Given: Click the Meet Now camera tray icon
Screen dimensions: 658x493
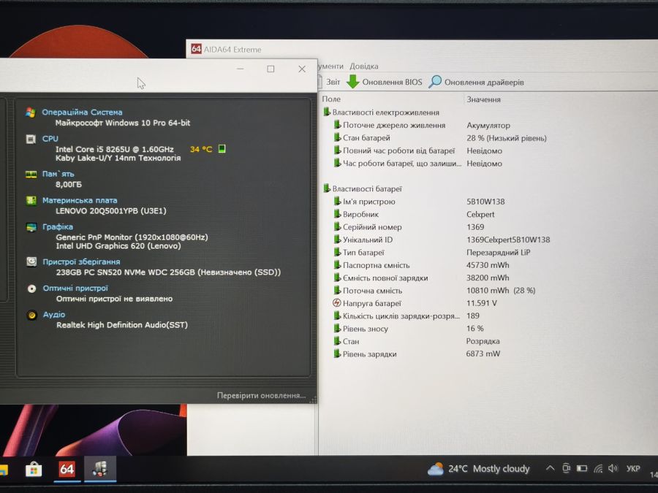Looking at the screenshot, I should coord(566,468).
